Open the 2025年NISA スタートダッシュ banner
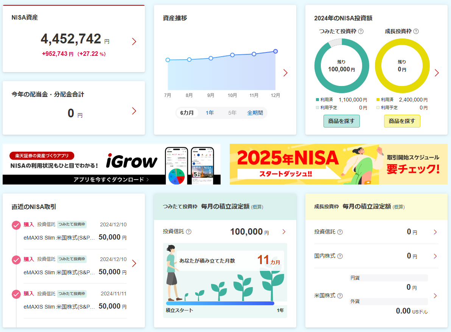 [339, 164]
